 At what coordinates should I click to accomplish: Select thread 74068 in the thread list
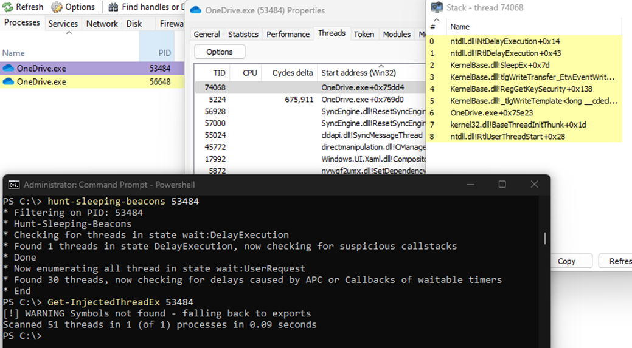tap(215, 87)
